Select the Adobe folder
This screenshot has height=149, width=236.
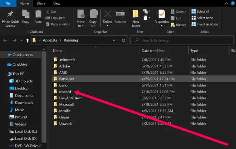pyautogui.click(x=65, y=66)
